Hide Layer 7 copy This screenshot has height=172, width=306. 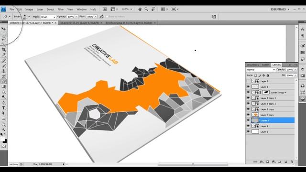(x=248, y=115)
